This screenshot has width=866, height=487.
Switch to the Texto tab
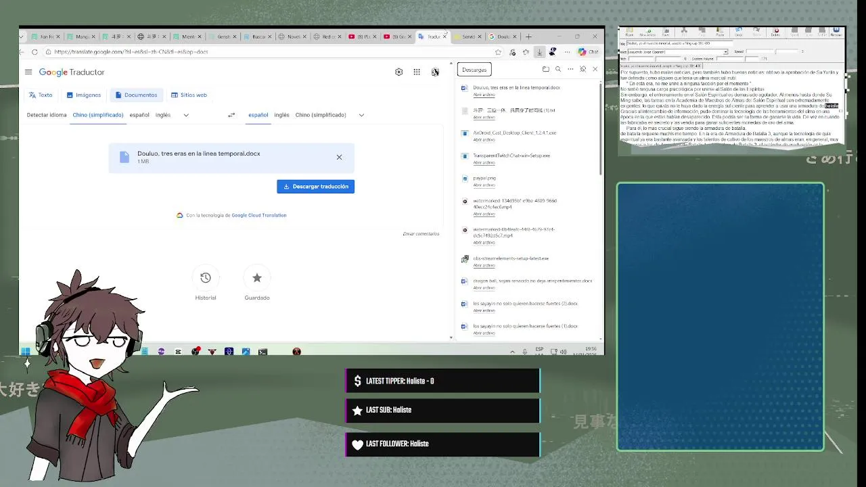pos(41,95)
